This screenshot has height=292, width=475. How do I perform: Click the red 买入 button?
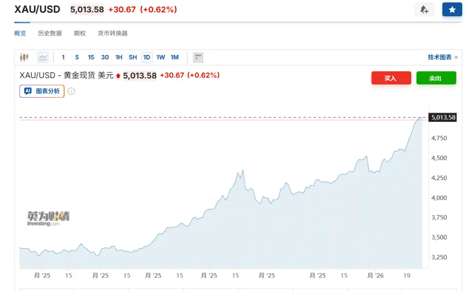pyautogui.click(x=391, y=78)
